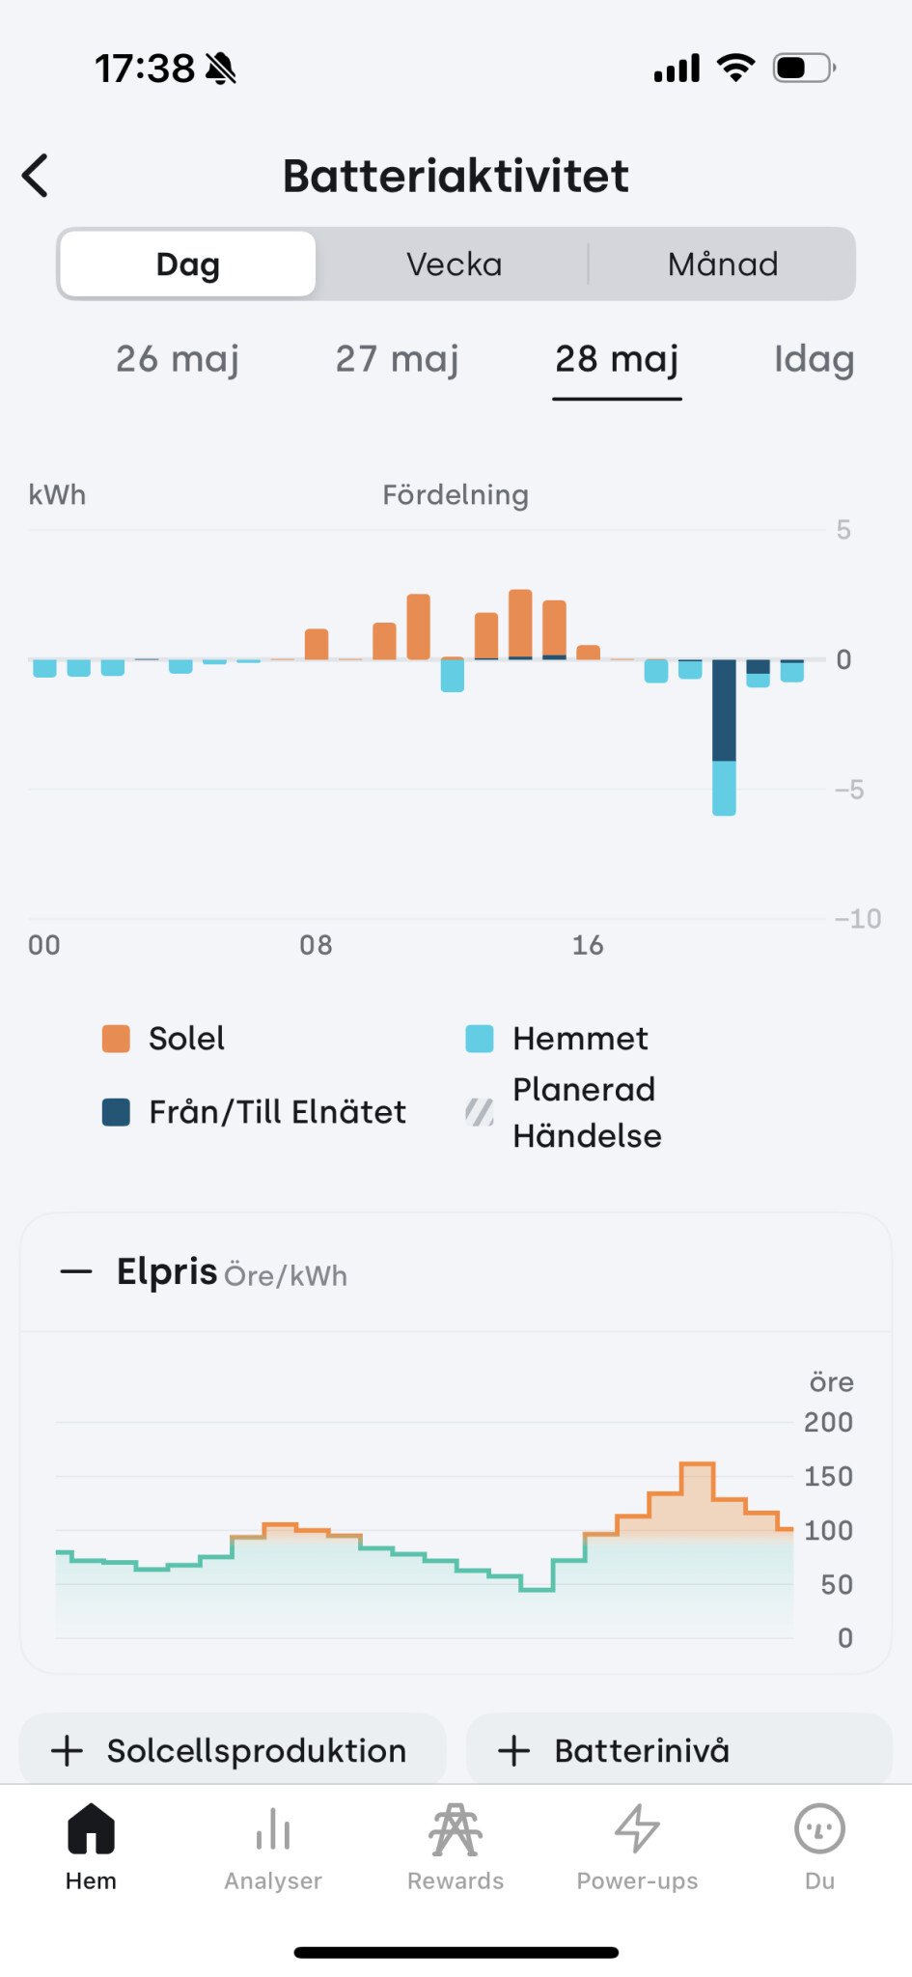Viewport: 912px width, 1977px height.
Task: Expand the Solcellsproduktion section
Action: 232,1750
